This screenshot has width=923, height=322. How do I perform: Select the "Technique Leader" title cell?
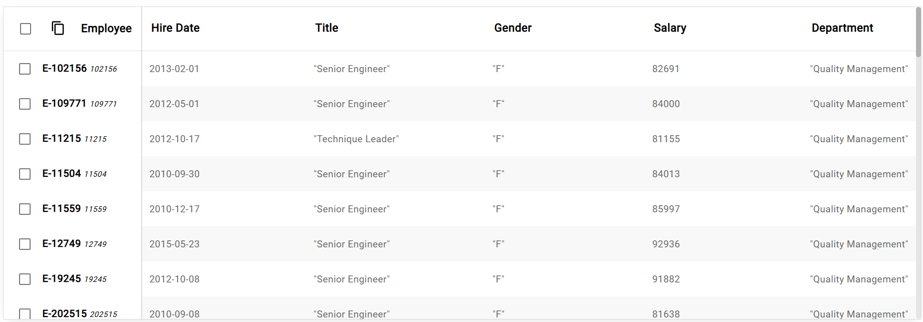[356, 139]
